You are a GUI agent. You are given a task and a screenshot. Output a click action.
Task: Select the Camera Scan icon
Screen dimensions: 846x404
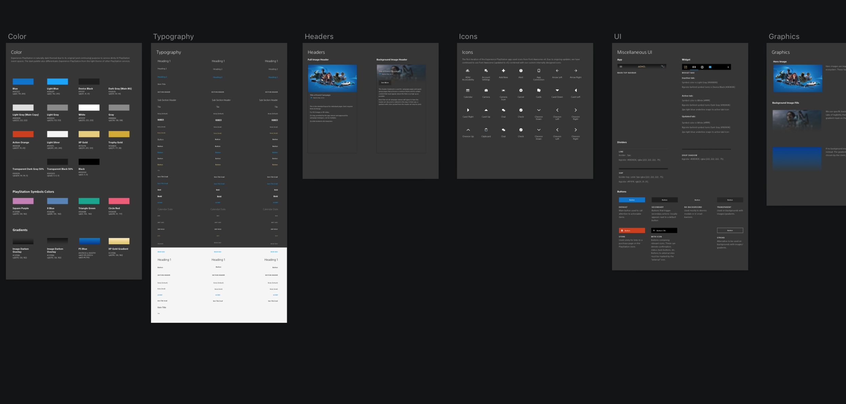point(503,90)
